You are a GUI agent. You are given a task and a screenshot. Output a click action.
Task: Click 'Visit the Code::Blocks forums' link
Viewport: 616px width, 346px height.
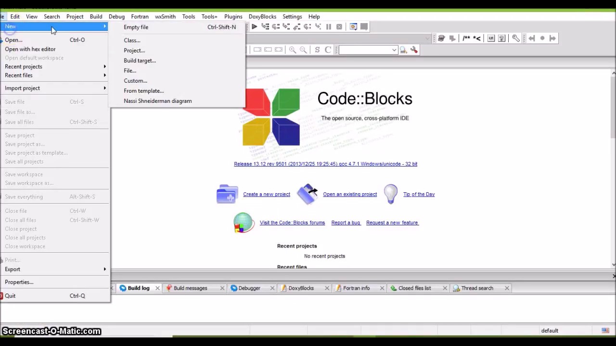pyautogui.click(x=292, y=222)
